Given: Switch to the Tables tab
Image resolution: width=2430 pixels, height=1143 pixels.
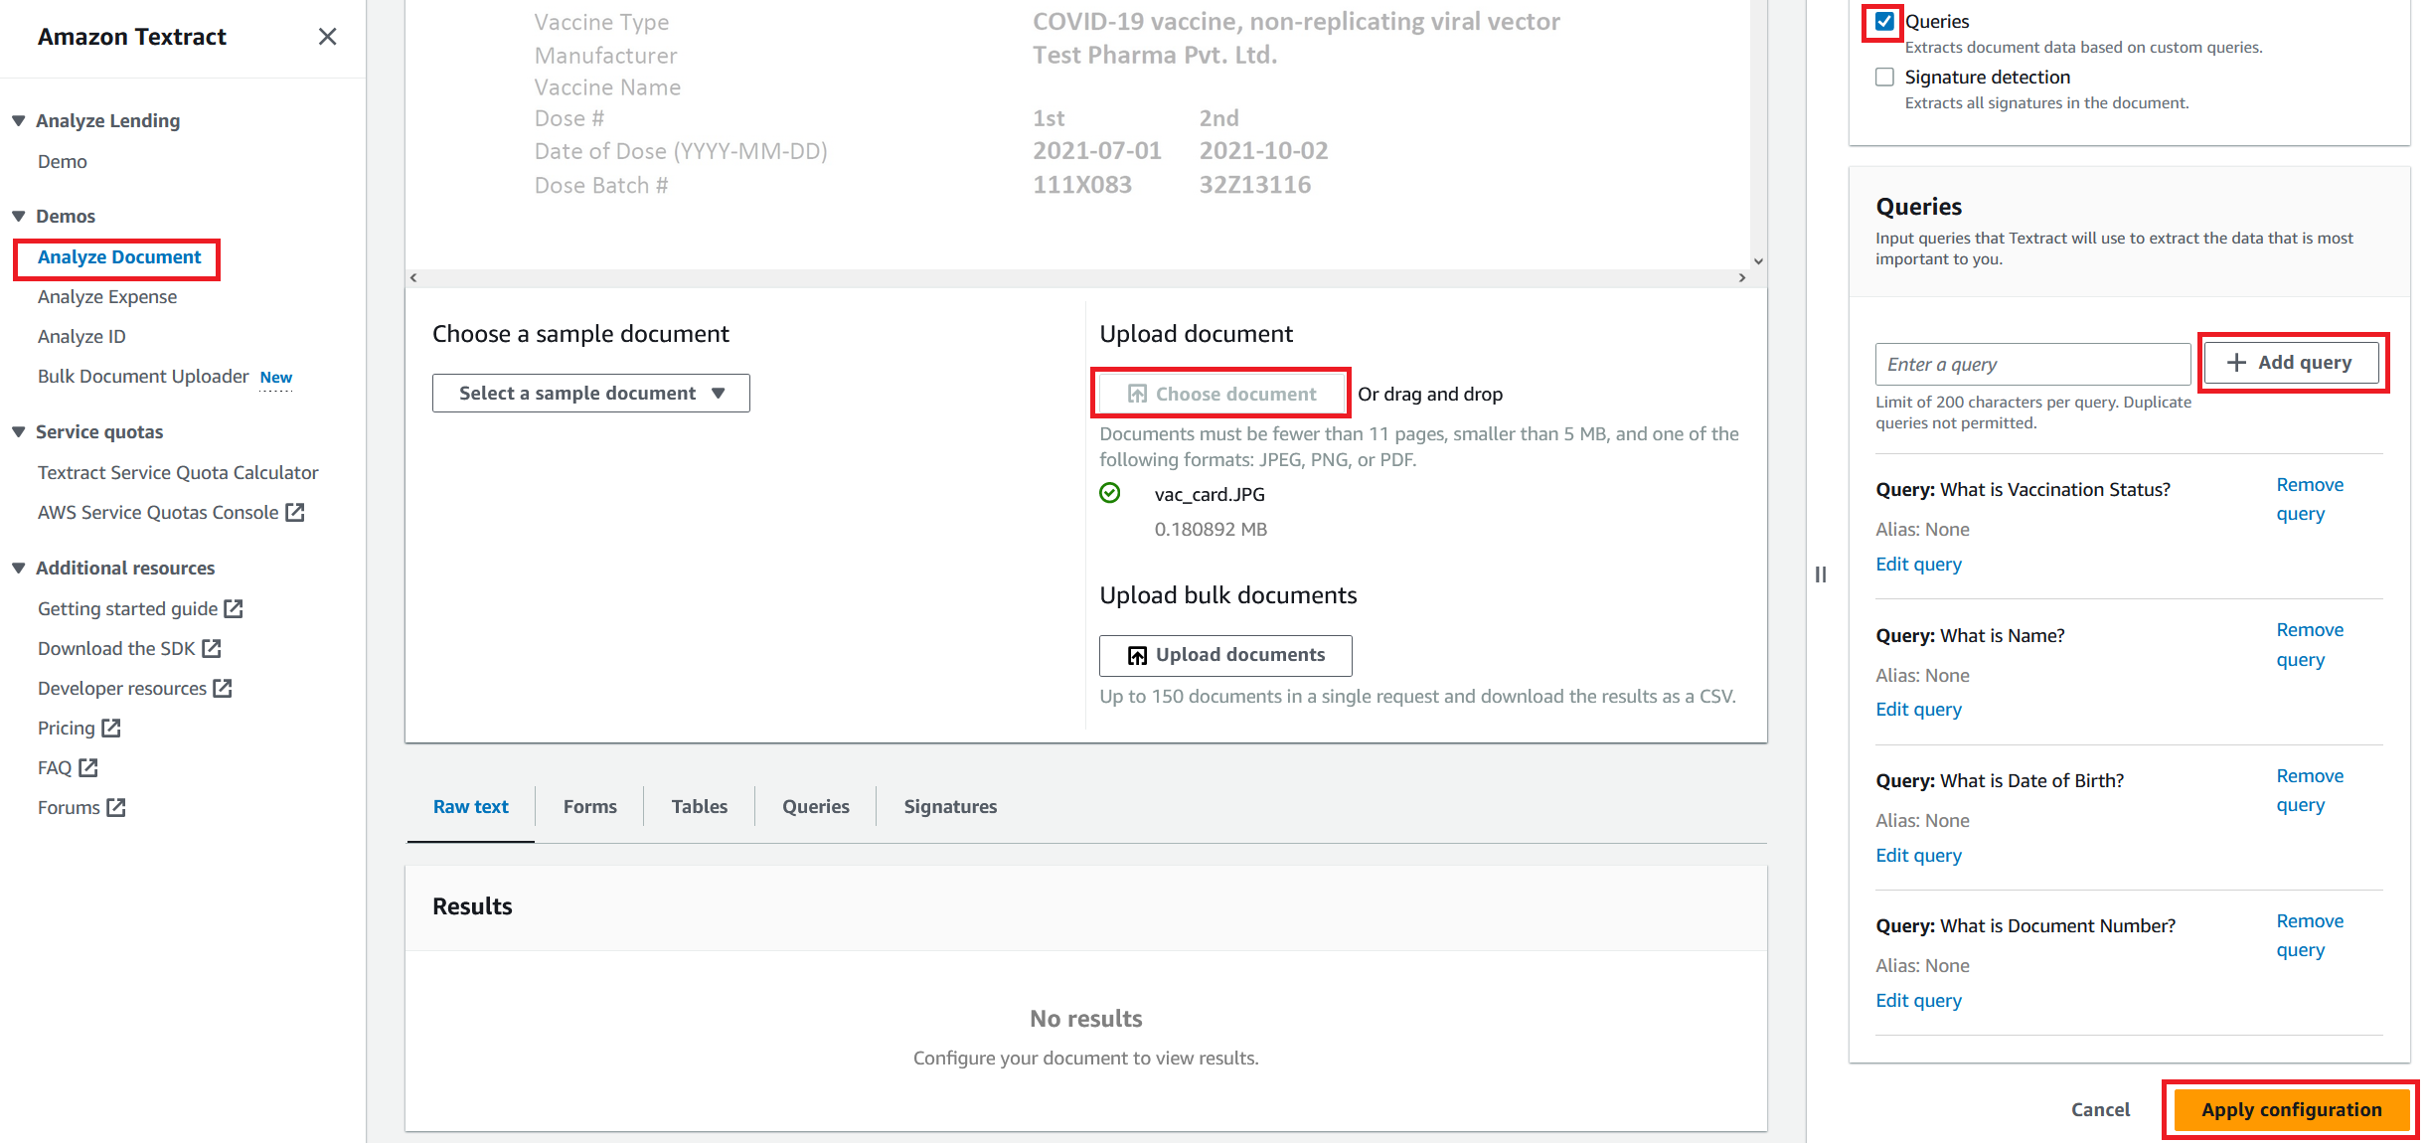Looking at the screenshot, I should pyautogui.click(x=699, y=806).
